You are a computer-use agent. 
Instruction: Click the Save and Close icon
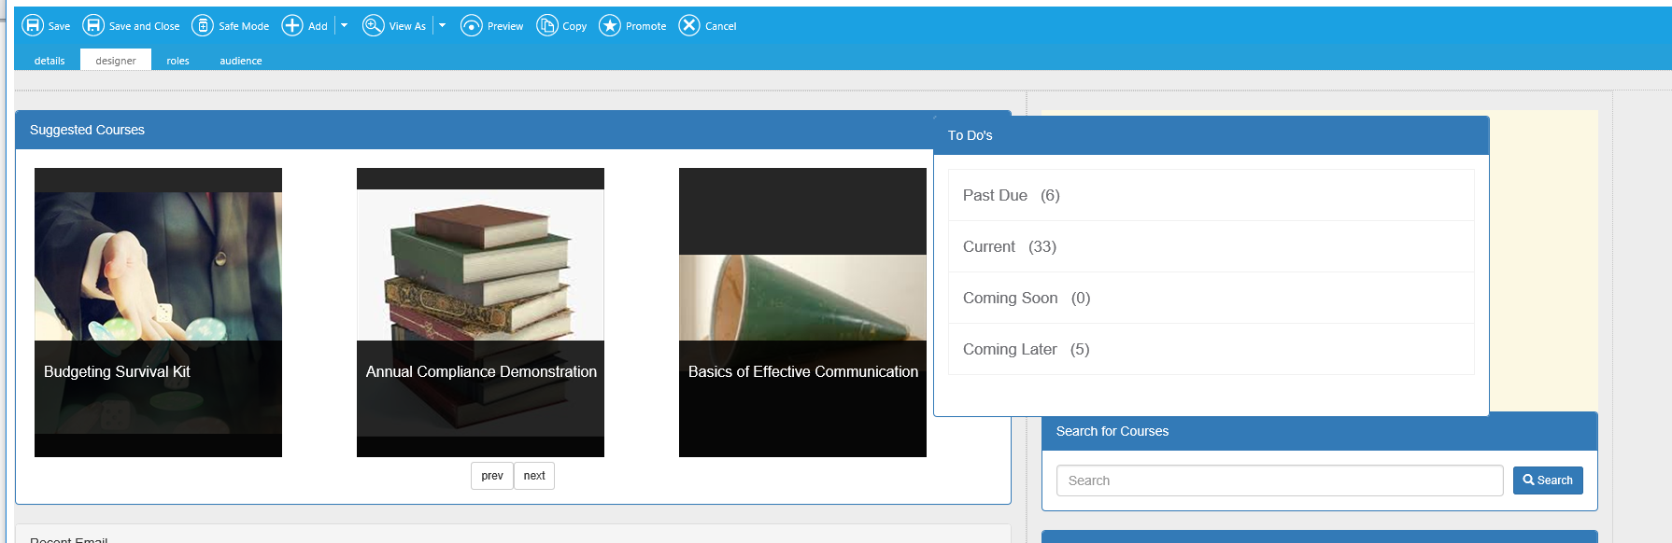pyautogui.click(x=93, y=25)
